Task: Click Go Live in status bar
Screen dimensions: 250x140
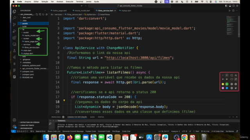Action: click(x=205, y=131)
